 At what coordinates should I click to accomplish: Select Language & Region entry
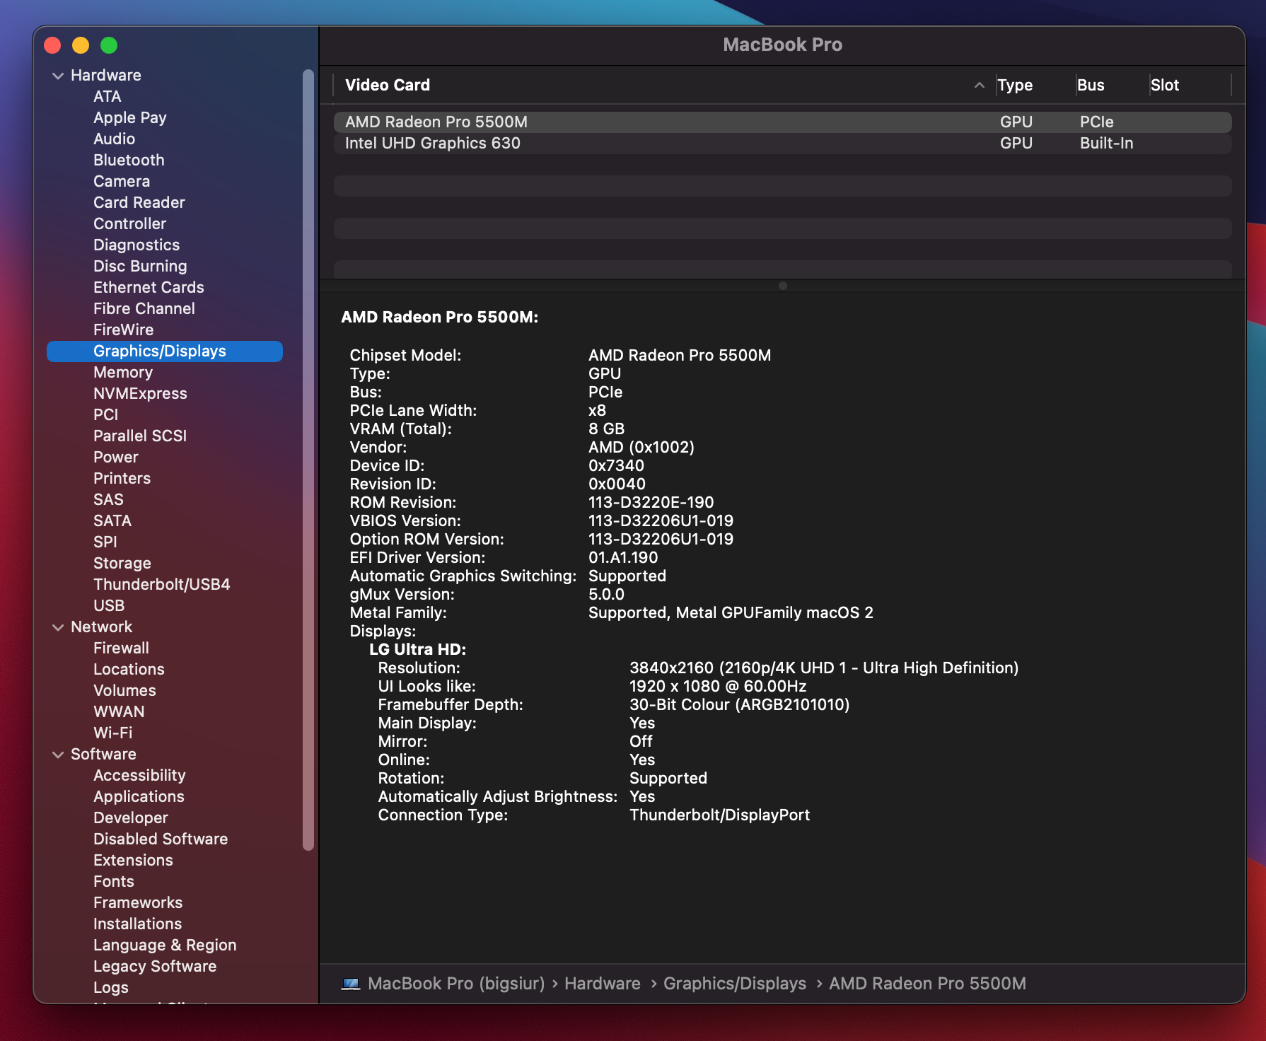(165, 946)
